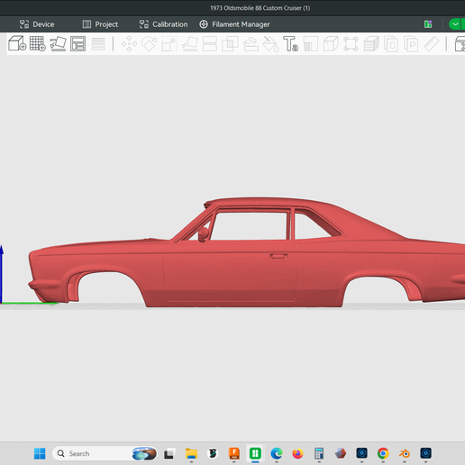This screenshot has width=465, height=465.
Task: Click the layered cube toolbar icon
Action: [371, 44]
